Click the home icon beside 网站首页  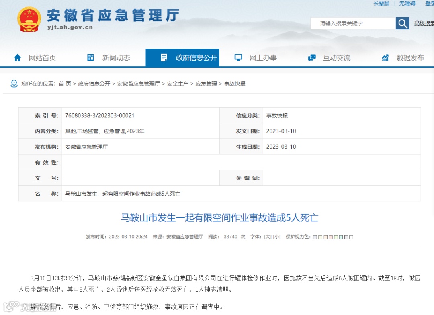17,57
